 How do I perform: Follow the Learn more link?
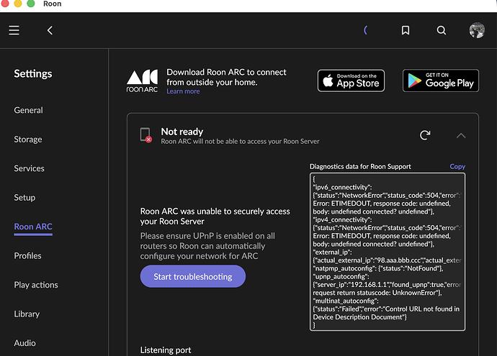tap(183, 91)
